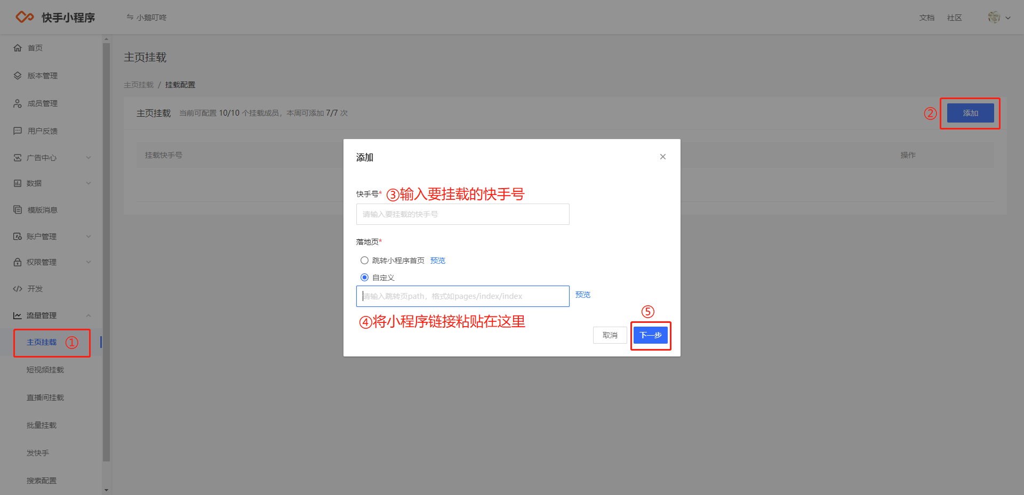Click the 成员管理 person icon
This screenshot has height=495, width=1024.
coord(18,103)
